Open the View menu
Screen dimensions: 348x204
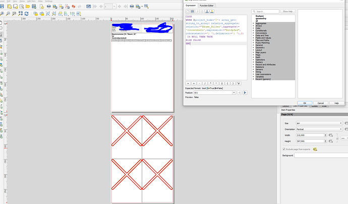(15, 1)
